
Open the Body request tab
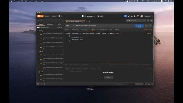(93, 30)
